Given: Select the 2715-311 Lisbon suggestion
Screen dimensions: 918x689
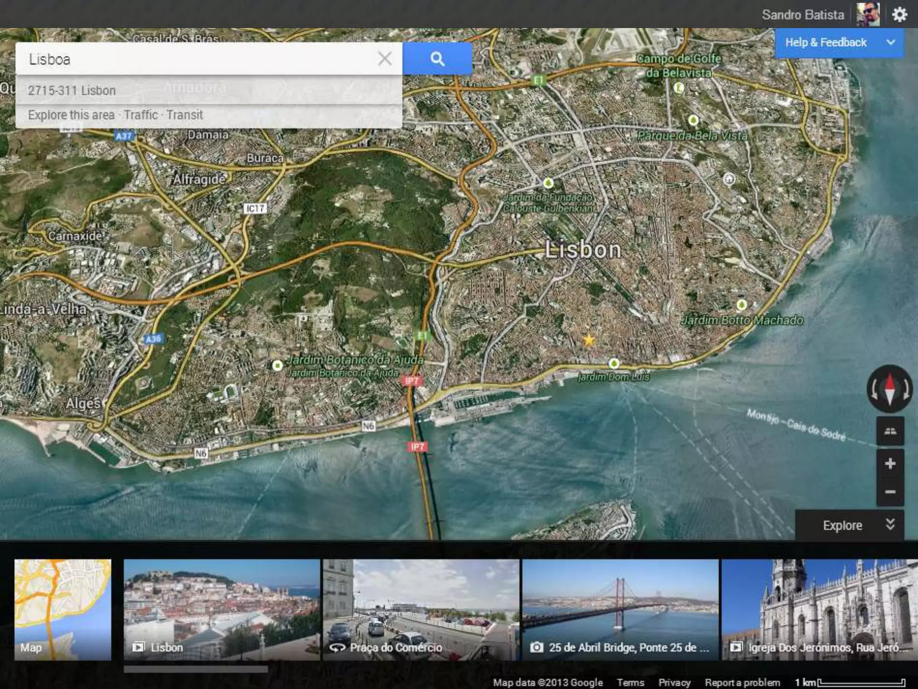Looking at the screenshot, I should point(72,90).
